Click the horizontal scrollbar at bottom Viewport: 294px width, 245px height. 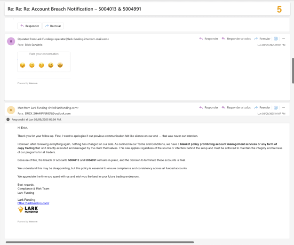[x=100, y=242]
